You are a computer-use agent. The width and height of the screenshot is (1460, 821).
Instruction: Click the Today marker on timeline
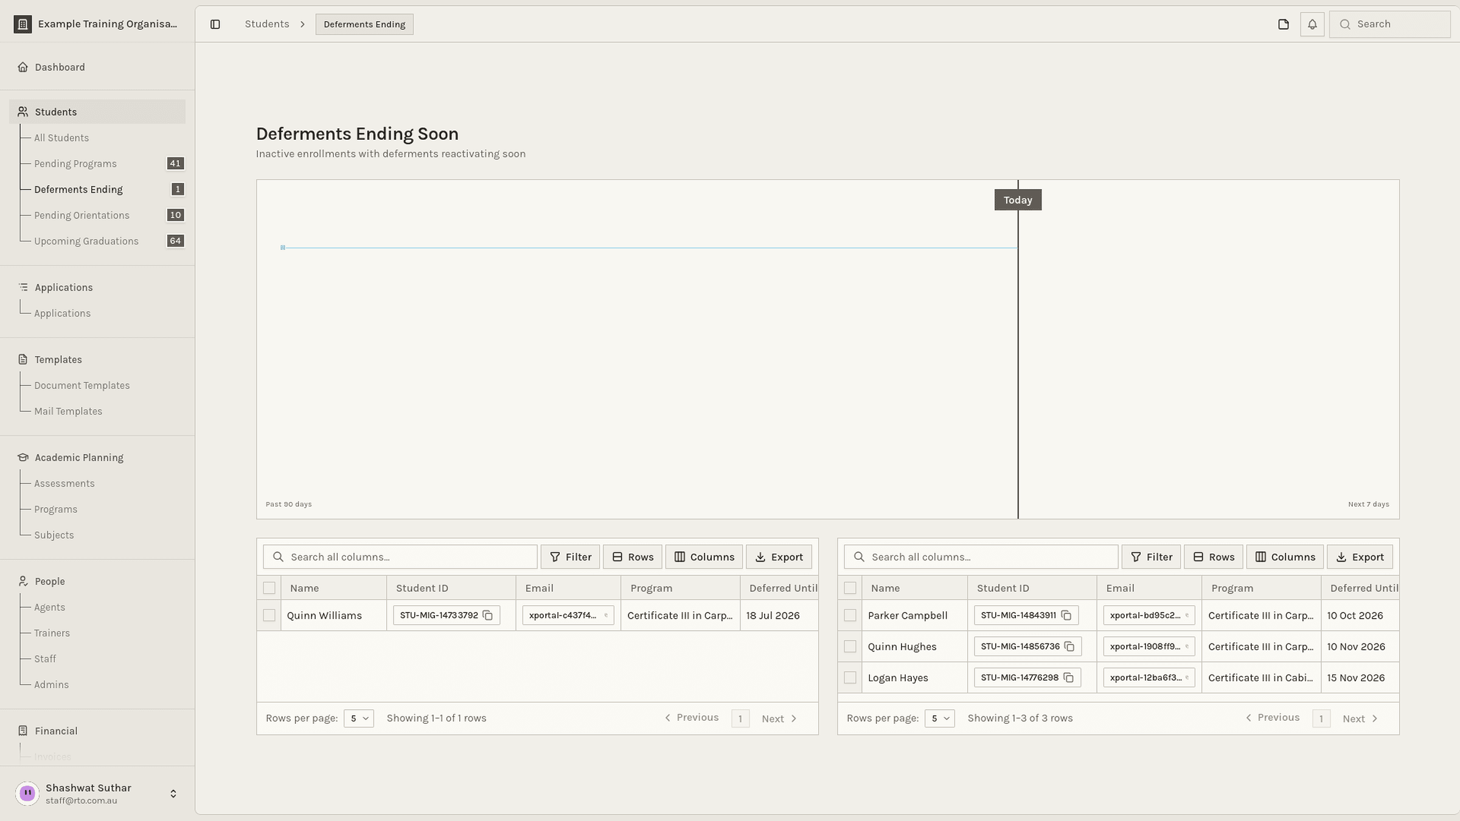[x=1018, y=200]
